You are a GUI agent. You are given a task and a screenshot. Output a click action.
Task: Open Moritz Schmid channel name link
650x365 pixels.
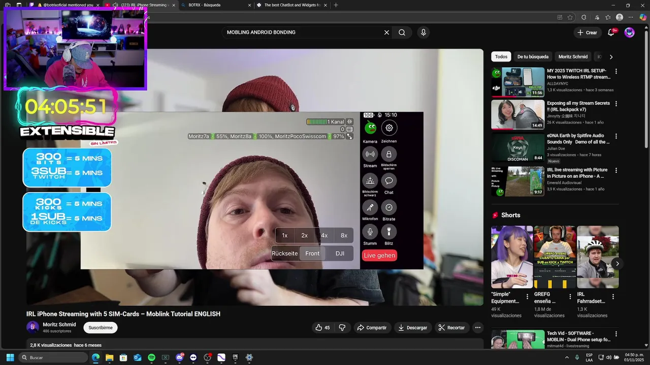tap(59, 324)
